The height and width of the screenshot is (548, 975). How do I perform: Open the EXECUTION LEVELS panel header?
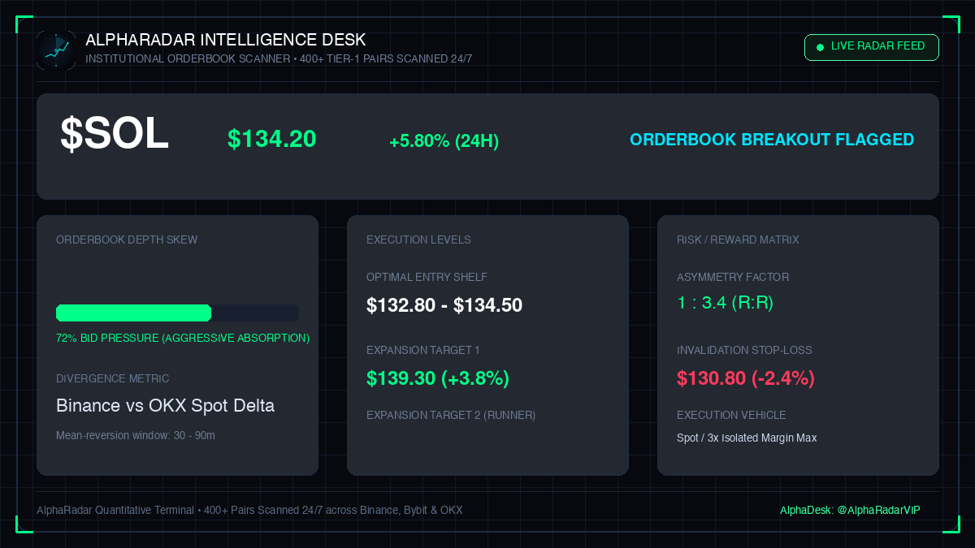tap(418, 239)
